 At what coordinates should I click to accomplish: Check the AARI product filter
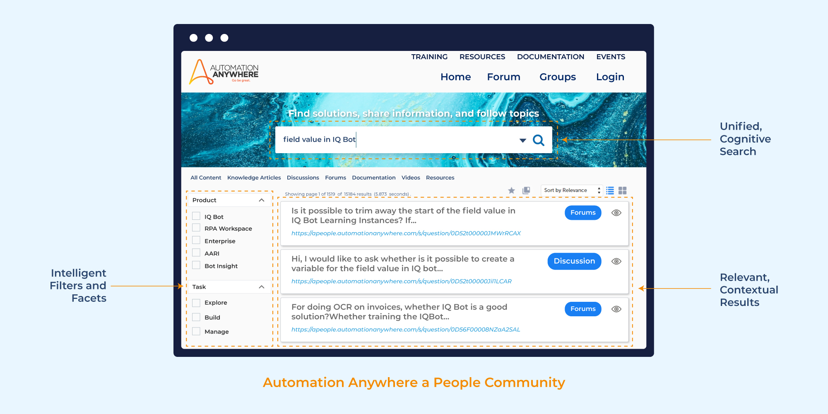[x=196, y=253]
